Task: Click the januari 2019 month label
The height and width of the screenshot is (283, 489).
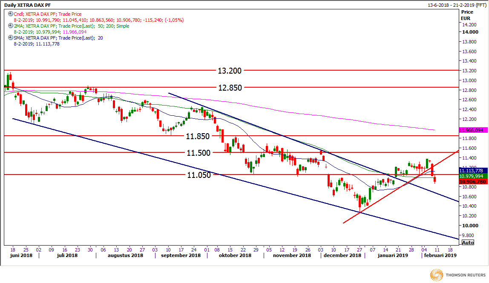Action: (x=393, y=255)
